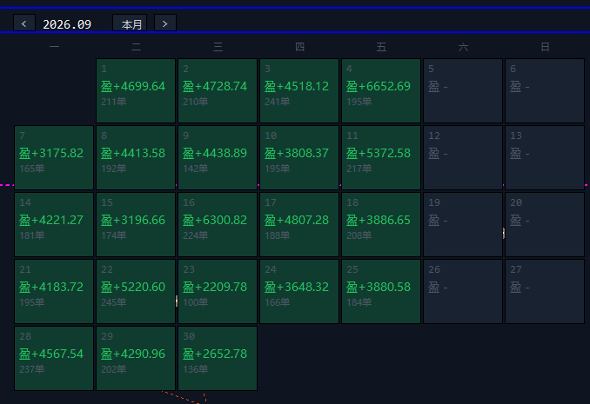Screen dimensions: 590x404
Task: Open day 29 cell with +4290.96
Action: [136, 358]
